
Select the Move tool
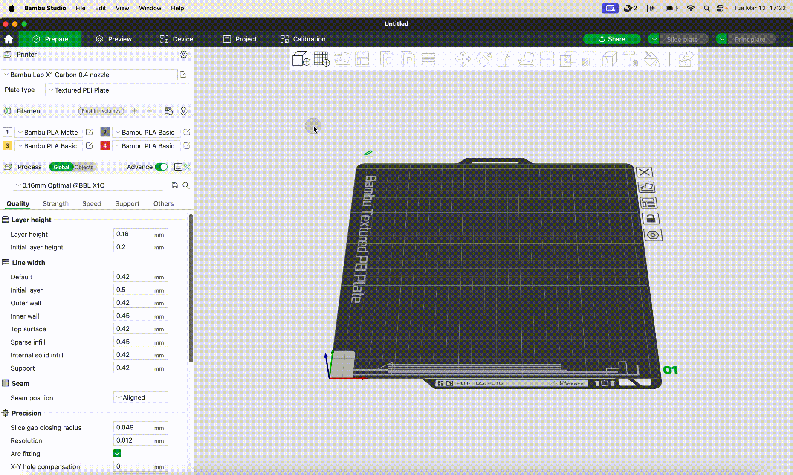pos(463,59)
